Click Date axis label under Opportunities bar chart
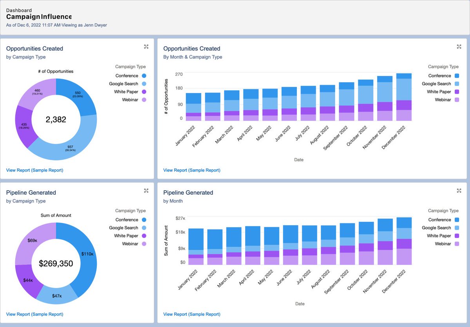The width and height of the screenshot is (470, 327). click(x=299, y=160)
